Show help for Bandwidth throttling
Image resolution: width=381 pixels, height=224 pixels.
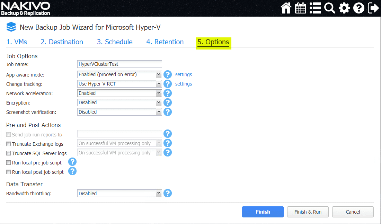pos(168,194)
